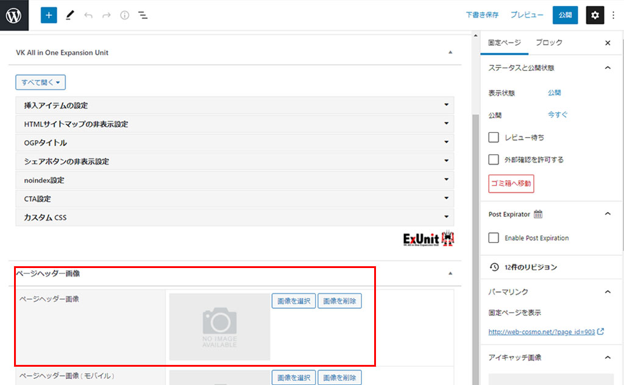Open the block inserter plus button
The width and height of the screenshot is (624, 385).
tap(49, 15)
